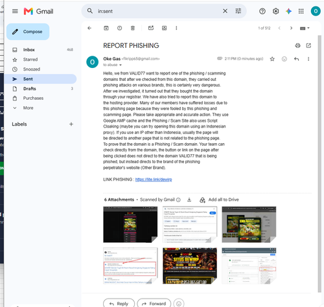The width and height of the screenshot is (324, 307).
Task: Open email in new window
Action: 308,45
